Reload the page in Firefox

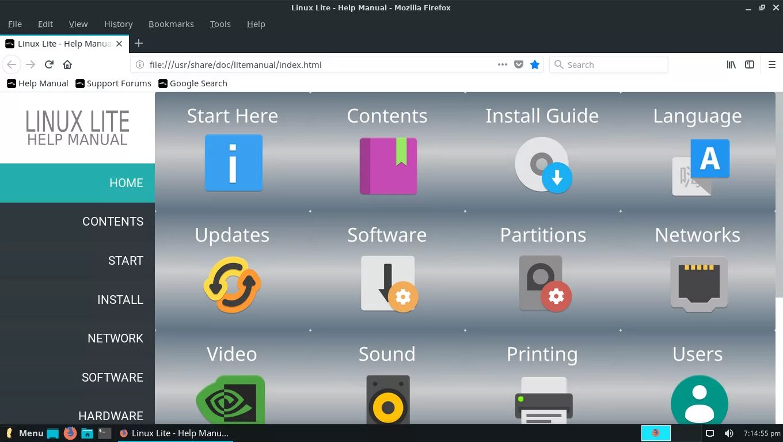pyautogui.click(x=49, y=64)
